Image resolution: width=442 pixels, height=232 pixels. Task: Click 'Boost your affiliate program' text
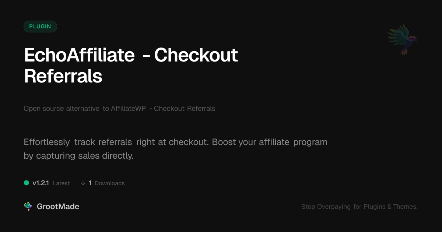270,142
